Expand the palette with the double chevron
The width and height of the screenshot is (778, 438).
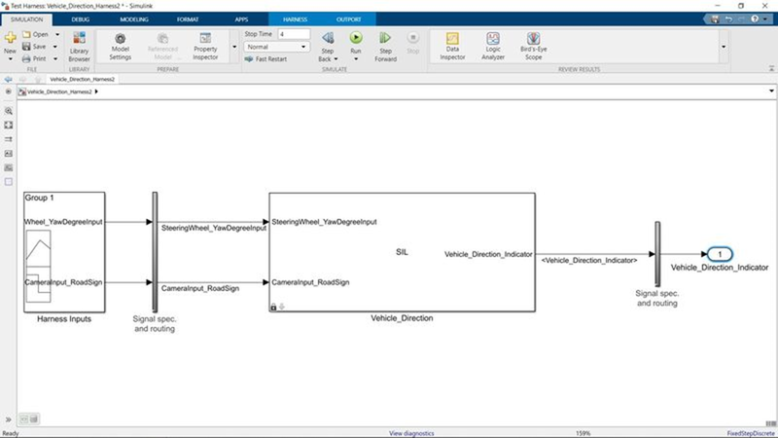coord(9,420)
